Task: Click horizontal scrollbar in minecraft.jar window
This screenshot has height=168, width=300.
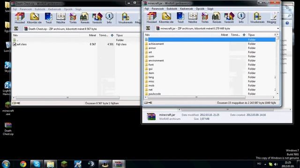Action: [x=196, y=98]
